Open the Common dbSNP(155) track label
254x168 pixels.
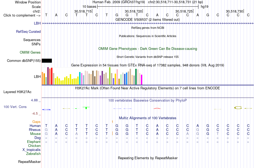click(x=24, y=61)
